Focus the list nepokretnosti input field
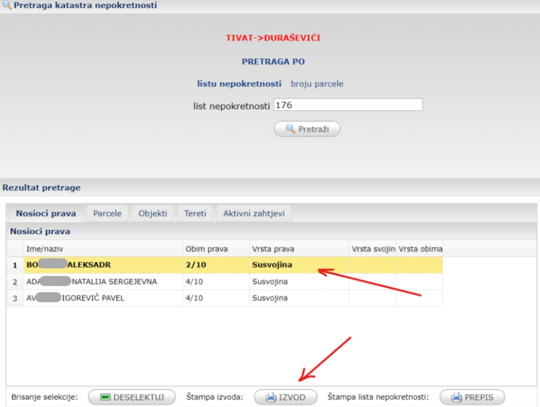This screenshot has width=540, height=407. pos(348,105)
